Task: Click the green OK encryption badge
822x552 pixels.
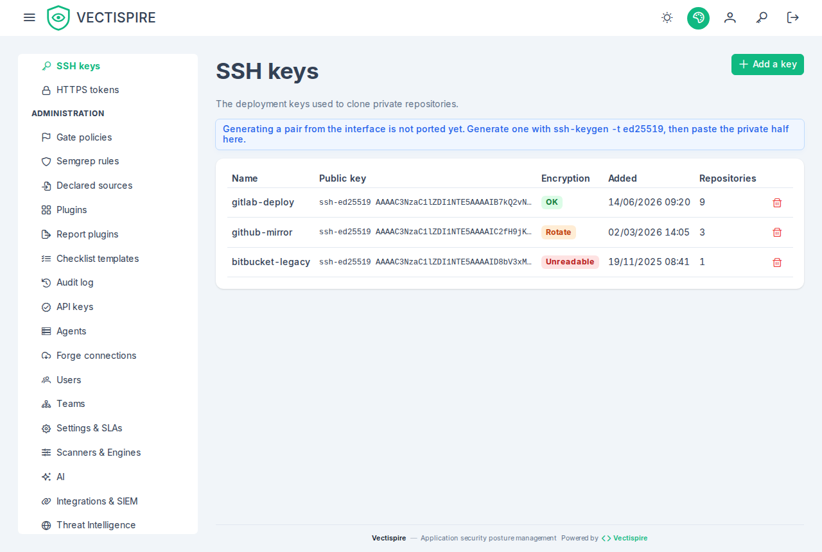Action: 552,202
